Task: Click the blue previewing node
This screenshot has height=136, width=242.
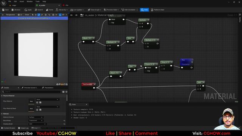Action: (x=187, y=64)
